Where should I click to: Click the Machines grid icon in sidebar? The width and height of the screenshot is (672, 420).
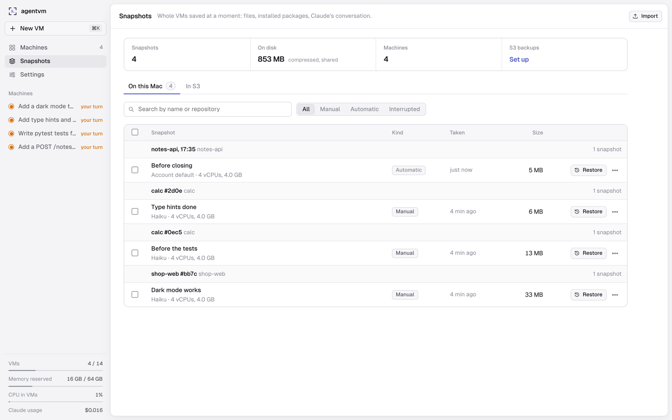(x=12, y=47)
